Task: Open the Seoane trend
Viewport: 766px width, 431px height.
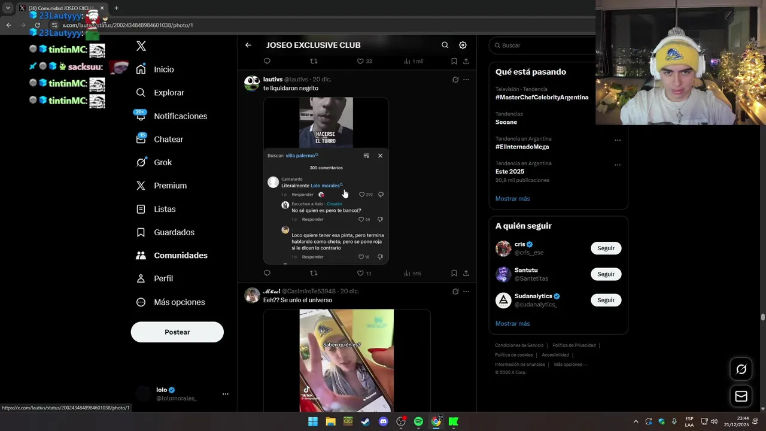Action: pyautogui.click(x=506, y=122)
